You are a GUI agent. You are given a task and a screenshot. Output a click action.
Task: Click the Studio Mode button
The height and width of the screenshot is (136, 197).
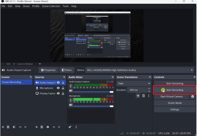174,103
